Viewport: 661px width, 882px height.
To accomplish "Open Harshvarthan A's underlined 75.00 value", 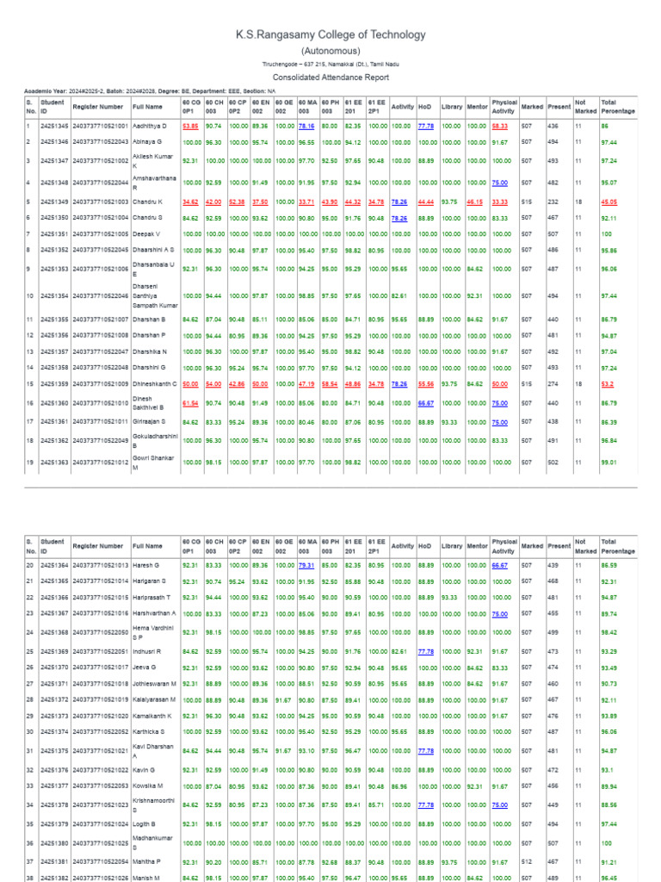I will click(x=500, y=614).
